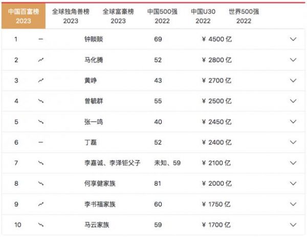This screenshot has height=237, width=307.
Task: Click the upward trend icon beside 黄峥
Action: coord(41,80)
